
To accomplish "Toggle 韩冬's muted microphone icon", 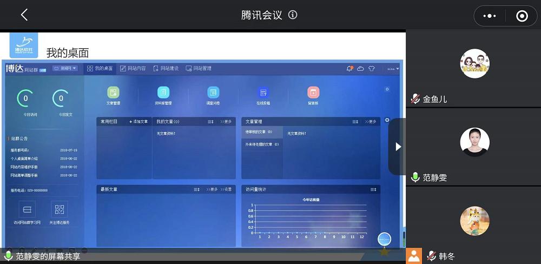I will [x=432, y=255].
